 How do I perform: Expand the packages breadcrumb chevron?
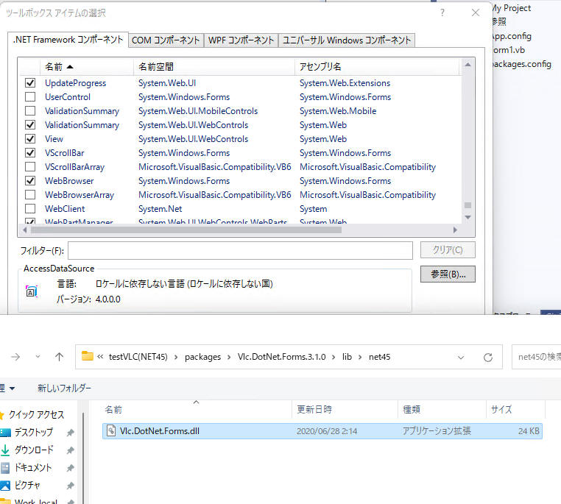pyautogui.click(x=227, y=357)
